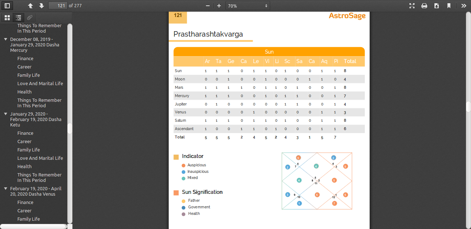This screenshot has height=229, width=471.
Task: Click the sidebar outline vertical scrollbar
Action: pos(70,129)
